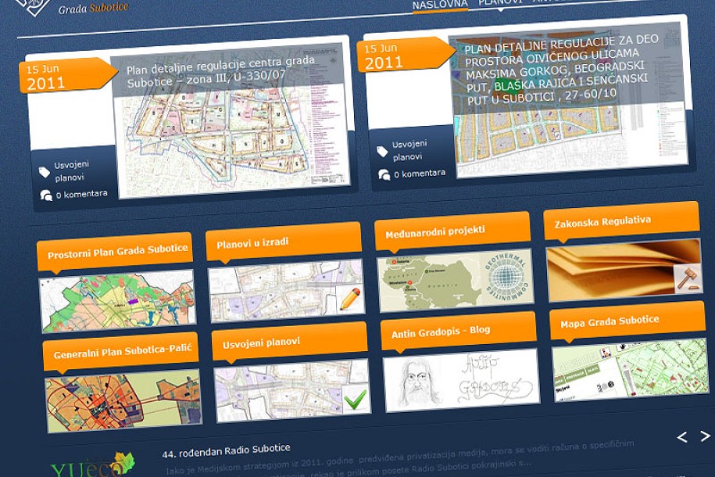This screenshot has width=715, height=477.
Task: Open Međunarodni projekti header
Action: click(452, 232)
